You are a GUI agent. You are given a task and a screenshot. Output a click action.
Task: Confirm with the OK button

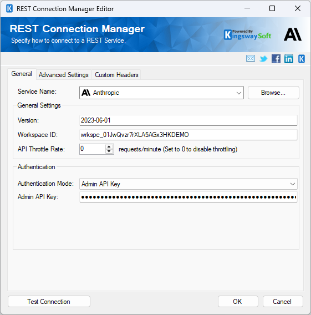coord(238,302)
